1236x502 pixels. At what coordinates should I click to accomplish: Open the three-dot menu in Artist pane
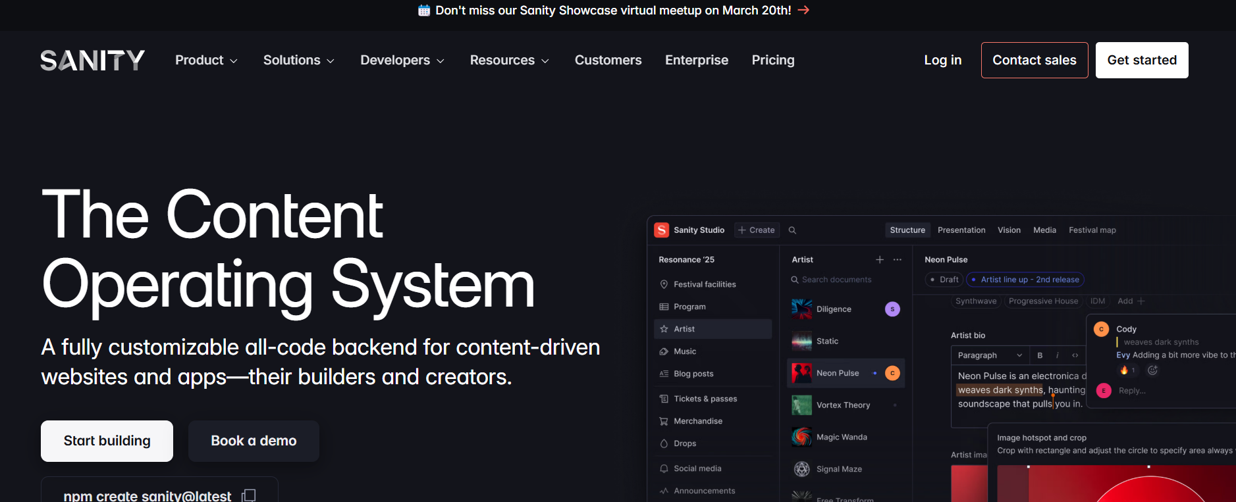click(x=898, y=260)
